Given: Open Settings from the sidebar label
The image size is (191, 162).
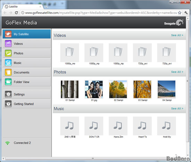Looking at the screenshot, I should pos(19,94).
